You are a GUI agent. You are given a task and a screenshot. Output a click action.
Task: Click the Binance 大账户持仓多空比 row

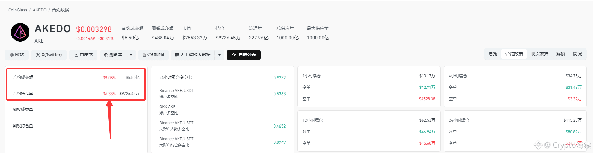(222, 142)
